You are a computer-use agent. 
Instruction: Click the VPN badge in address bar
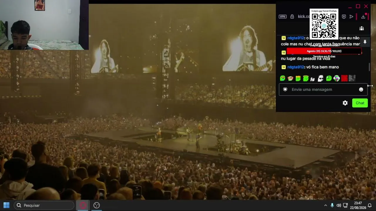283,16
